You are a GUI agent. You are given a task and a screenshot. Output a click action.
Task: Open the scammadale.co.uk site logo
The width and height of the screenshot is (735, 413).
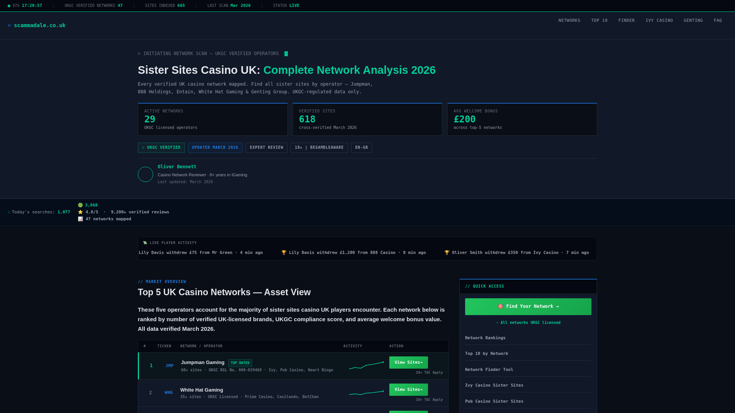(x=36, y=25)
